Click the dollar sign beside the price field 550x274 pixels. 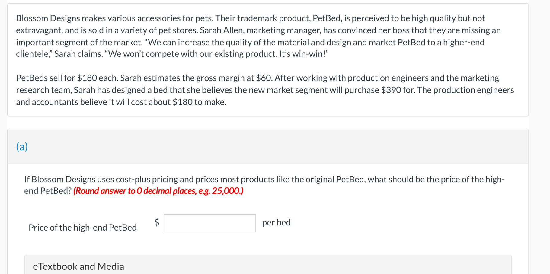(157, 222)
